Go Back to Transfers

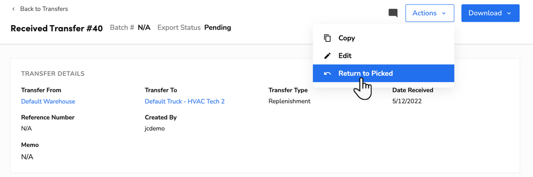44,9
